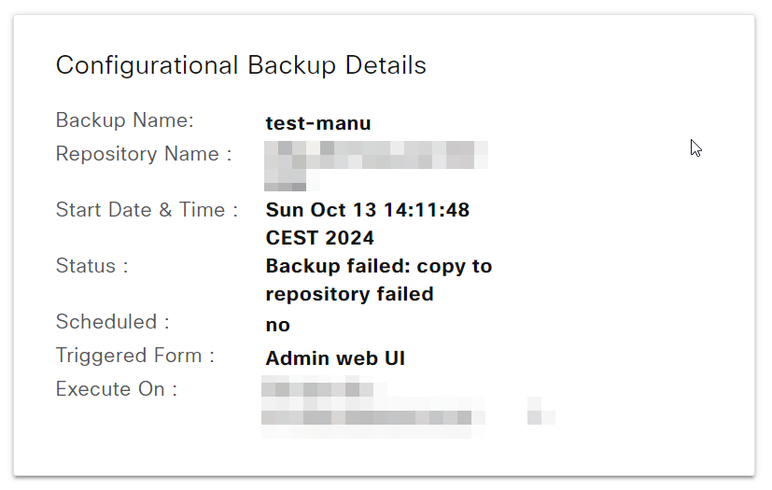Image resolution: width=772 pixels, height=490 pixels.
Task: Click the Triggered Form label
Action: (134, 356)
